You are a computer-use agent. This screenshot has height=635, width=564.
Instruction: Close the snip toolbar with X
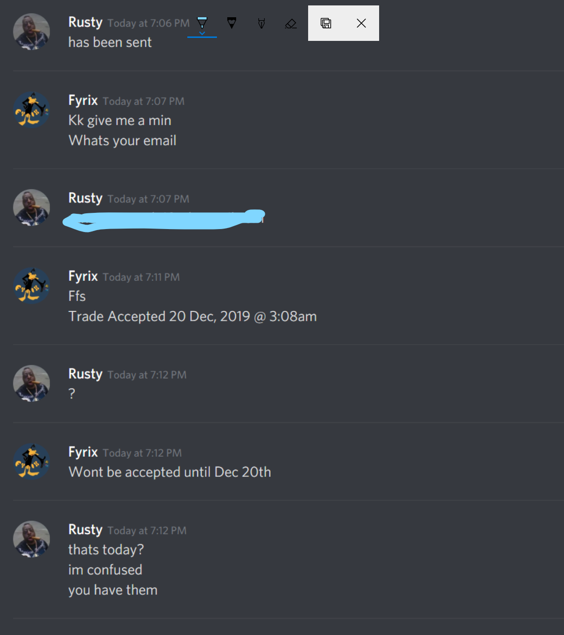click(x=361, y=23)
